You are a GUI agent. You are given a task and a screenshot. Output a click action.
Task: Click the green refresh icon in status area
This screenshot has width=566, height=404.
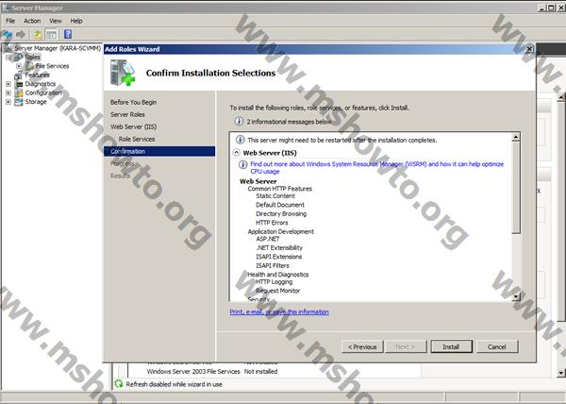119,384
